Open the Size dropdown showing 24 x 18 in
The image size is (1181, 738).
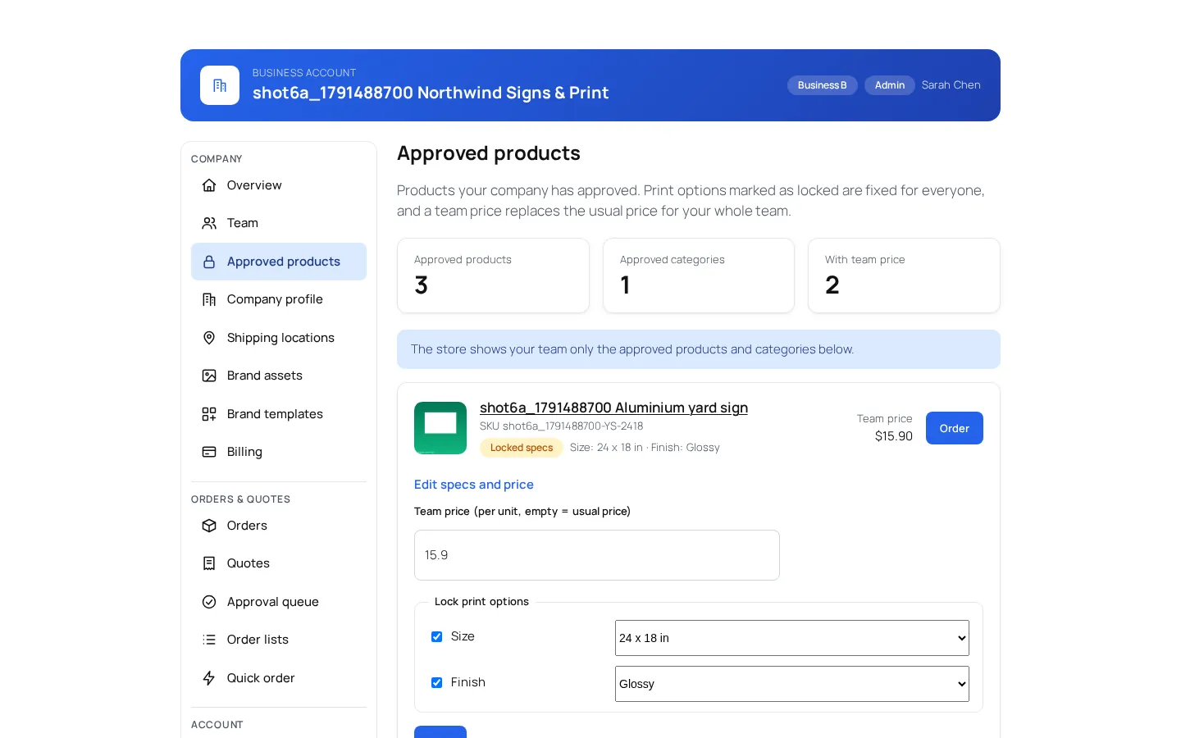pos(792,638)
